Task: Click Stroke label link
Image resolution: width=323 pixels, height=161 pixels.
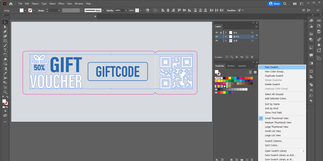Action: (x=41, y=10)
